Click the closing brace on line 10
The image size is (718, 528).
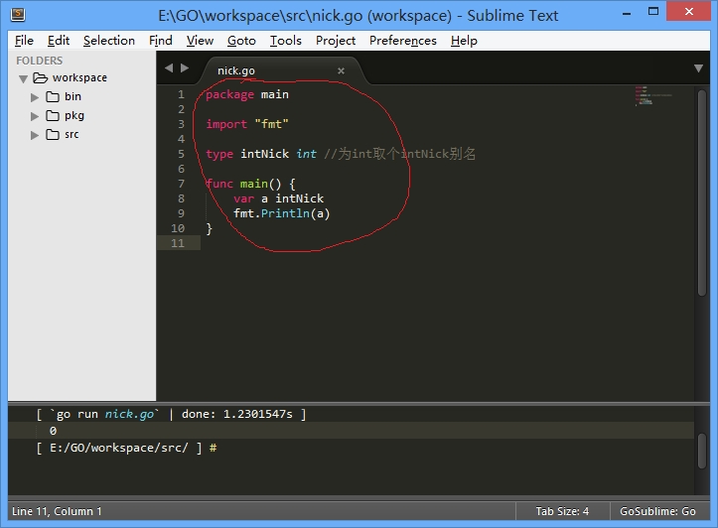(x=209, y=229)
